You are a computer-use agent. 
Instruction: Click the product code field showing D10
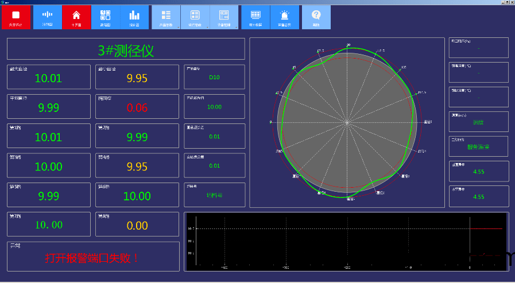214,77
